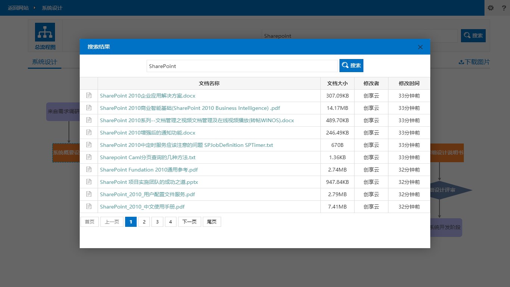Click the 947.84KB size cell

tap(338, 182)
